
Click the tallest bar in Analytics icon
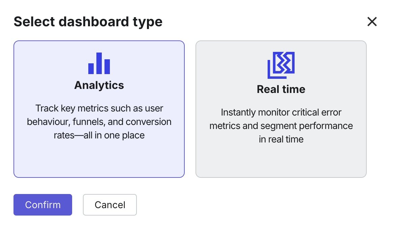coord(99,63)
